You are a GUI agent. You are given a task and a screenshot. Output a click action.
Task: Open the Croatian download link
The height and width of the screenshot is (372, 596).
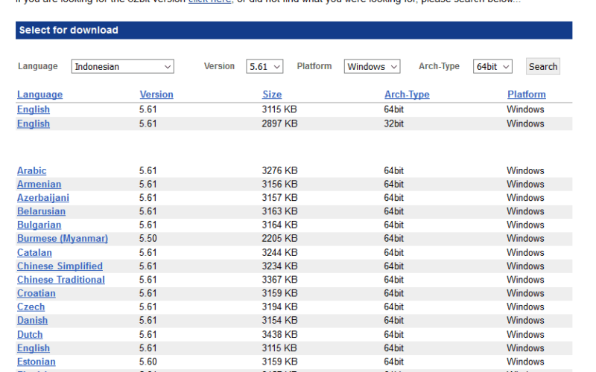(x=36, y=293)
